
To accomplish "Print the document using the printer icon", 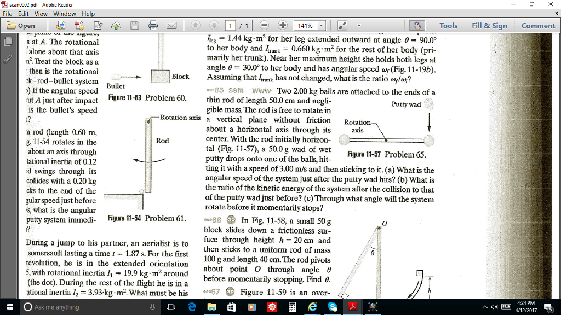I will click(x=152, y=25).
